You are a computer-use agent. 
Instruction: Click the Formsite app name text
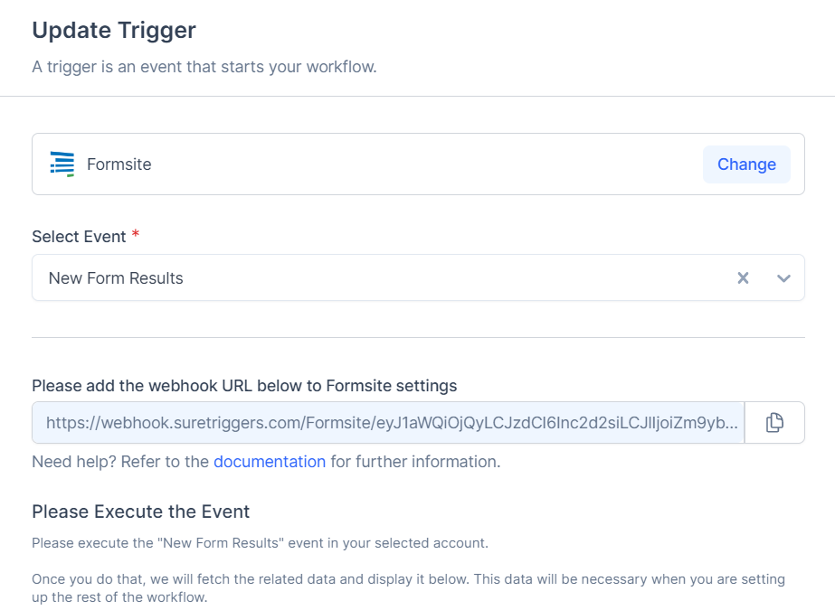tap(119, 164)
